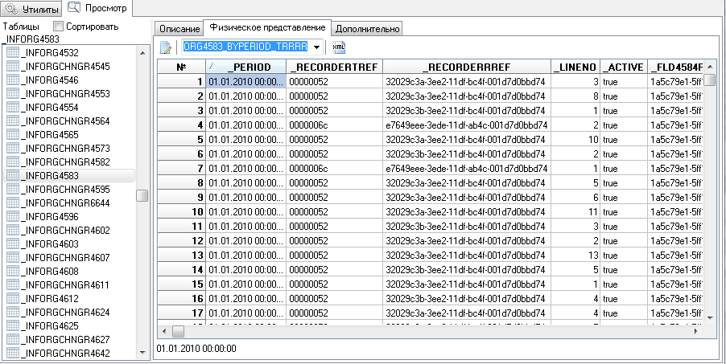The image size is (726, 364).
Task: Click the table icon beside _INFORGCHNGR4642
Action: [x=12, y=353]
